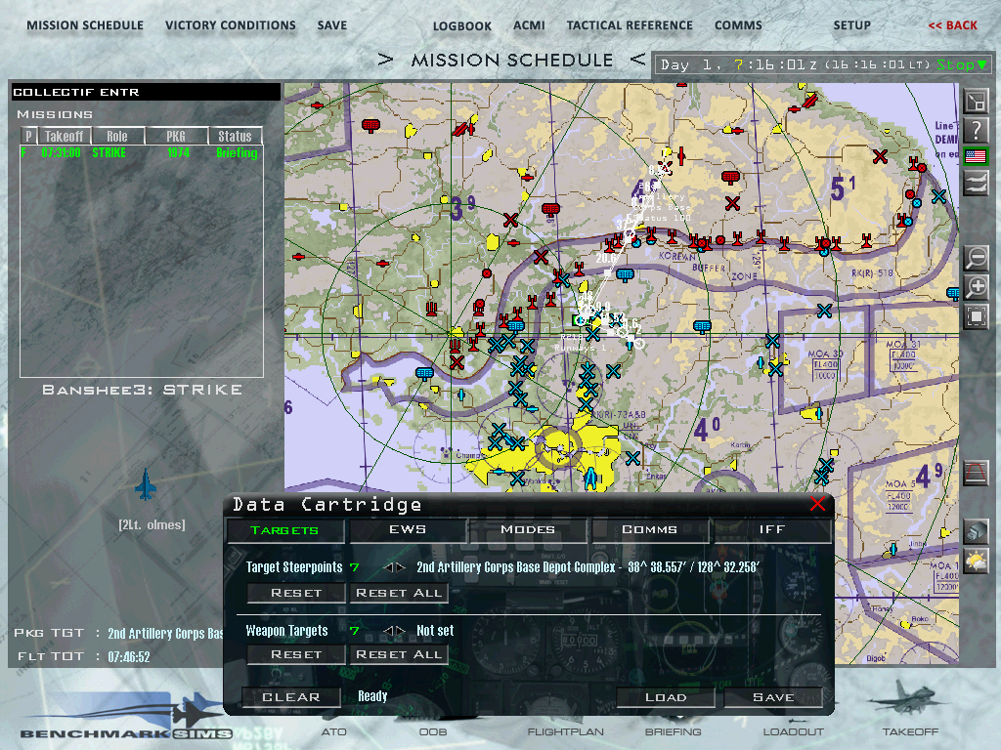Click Reset All under Weapon Targets
Viewport: 1001px width, 750px height.
399,655
